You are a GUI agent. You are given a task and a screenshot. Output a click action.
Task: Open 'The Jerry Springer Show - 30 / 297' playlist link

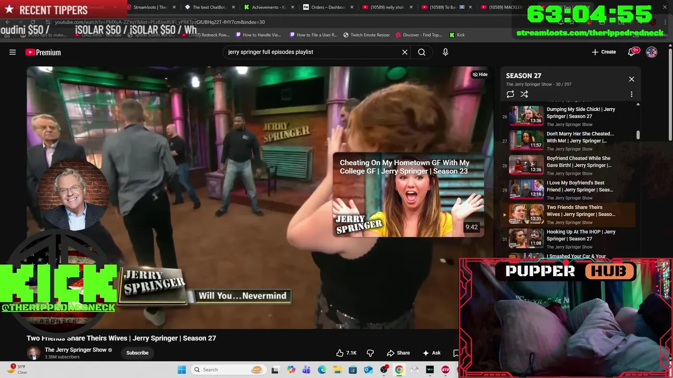coord(538,85)
